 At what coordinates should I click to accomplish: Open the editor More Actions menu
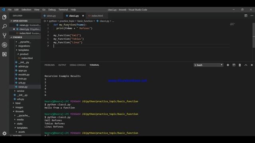click(x=252, y=16)
